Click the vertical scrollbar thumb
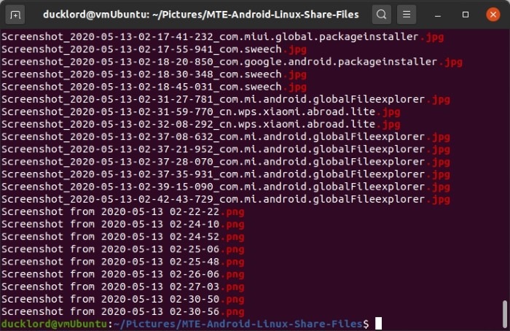This screenshot has height=331, width=510. 504,314
